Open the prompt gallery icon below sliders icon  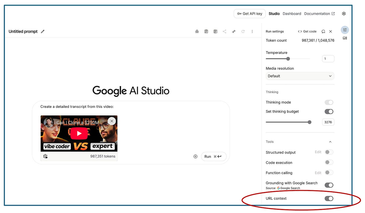click(x=345, y=38)
